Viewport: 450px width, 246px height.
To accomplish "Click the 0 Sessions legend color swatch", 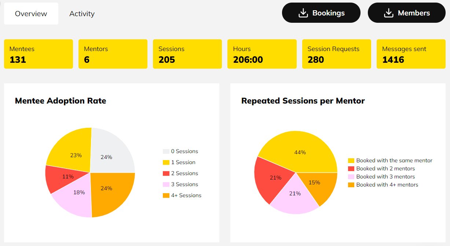I will click(166, 151).
